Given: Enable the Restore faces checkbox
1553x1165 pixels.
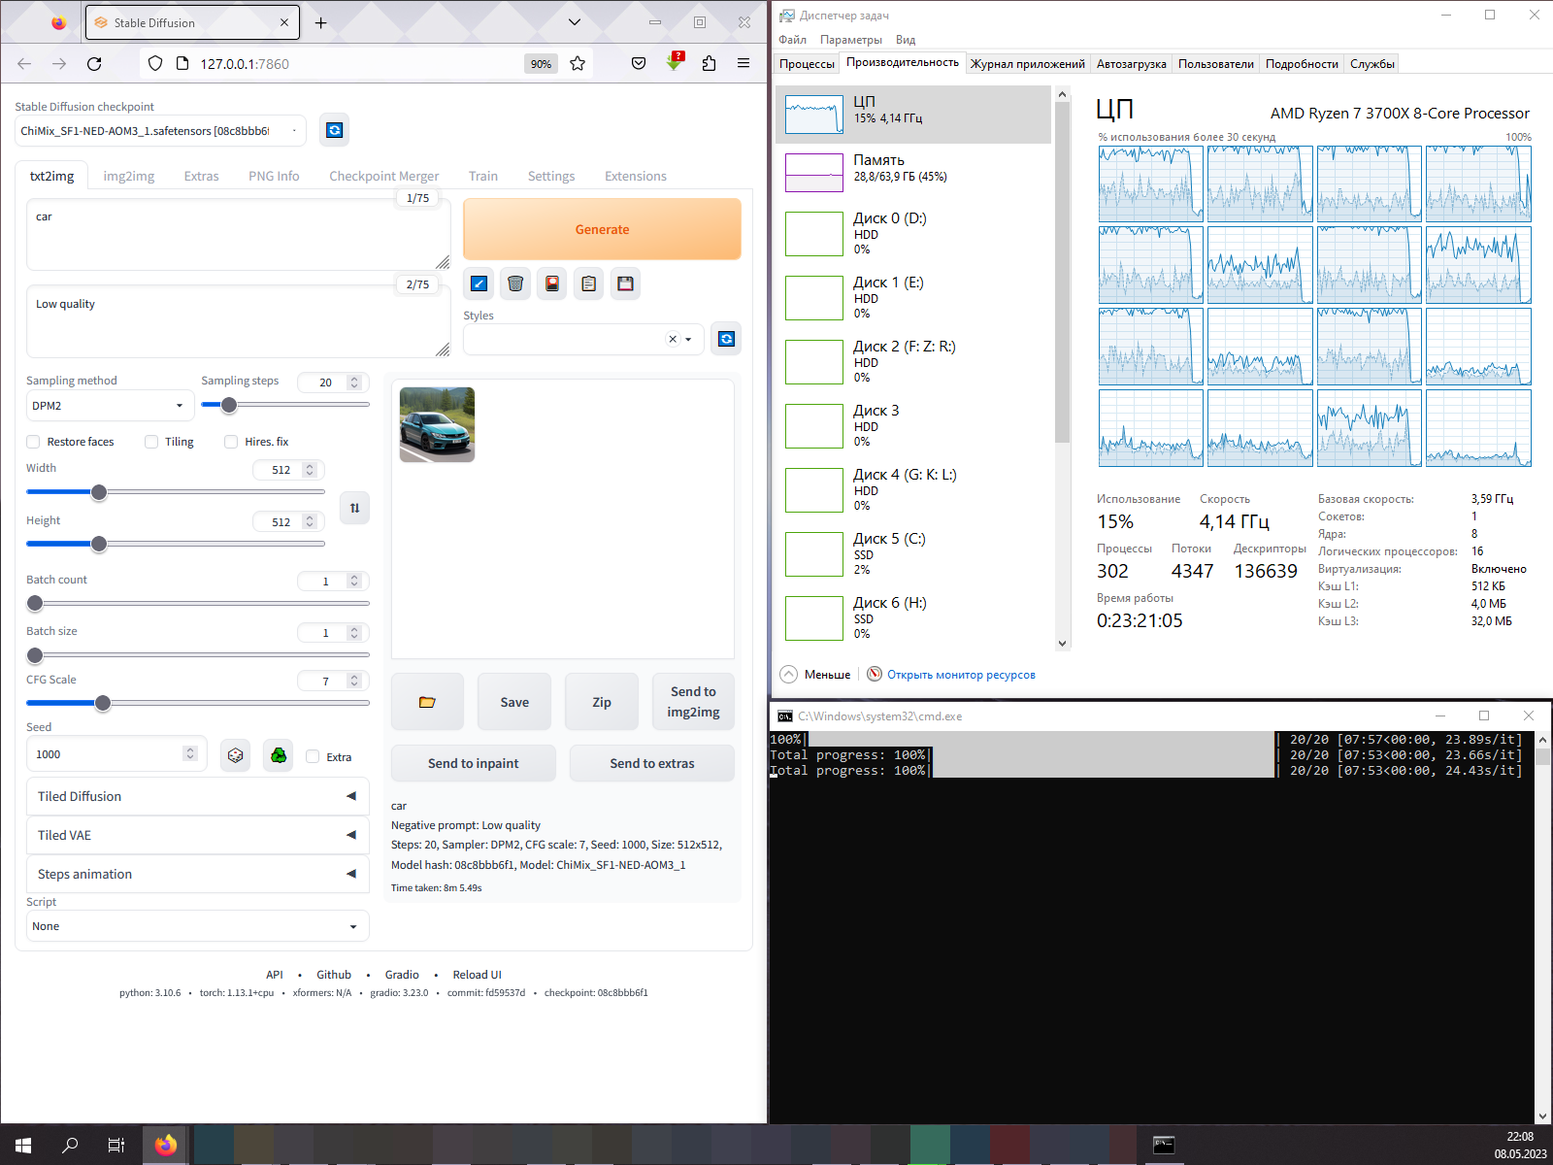Looking at the screenshot, I should 33,442.
